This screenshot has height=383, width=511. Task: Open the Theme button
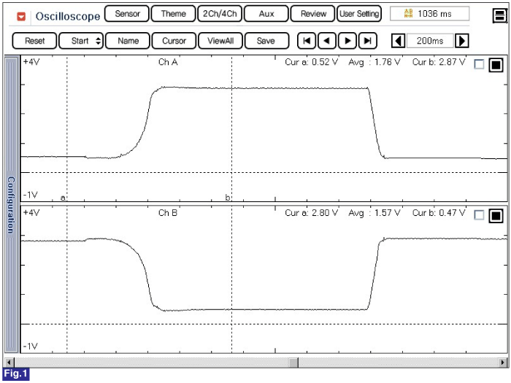click(x=174, y=14)
